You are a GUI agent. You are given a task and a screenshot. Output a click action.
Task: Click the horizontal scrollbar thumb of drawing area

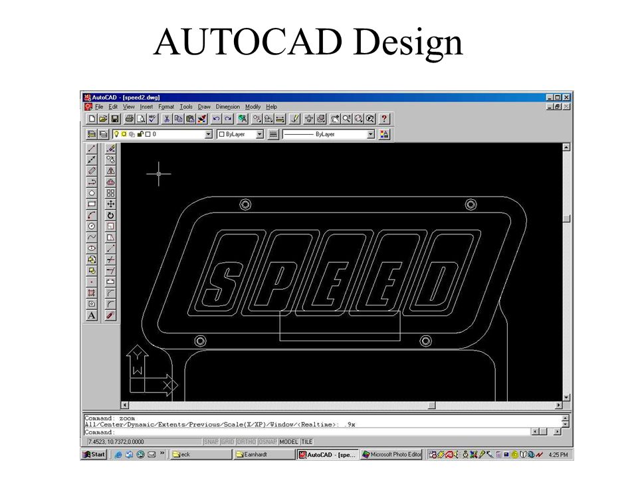pos(432,405)
